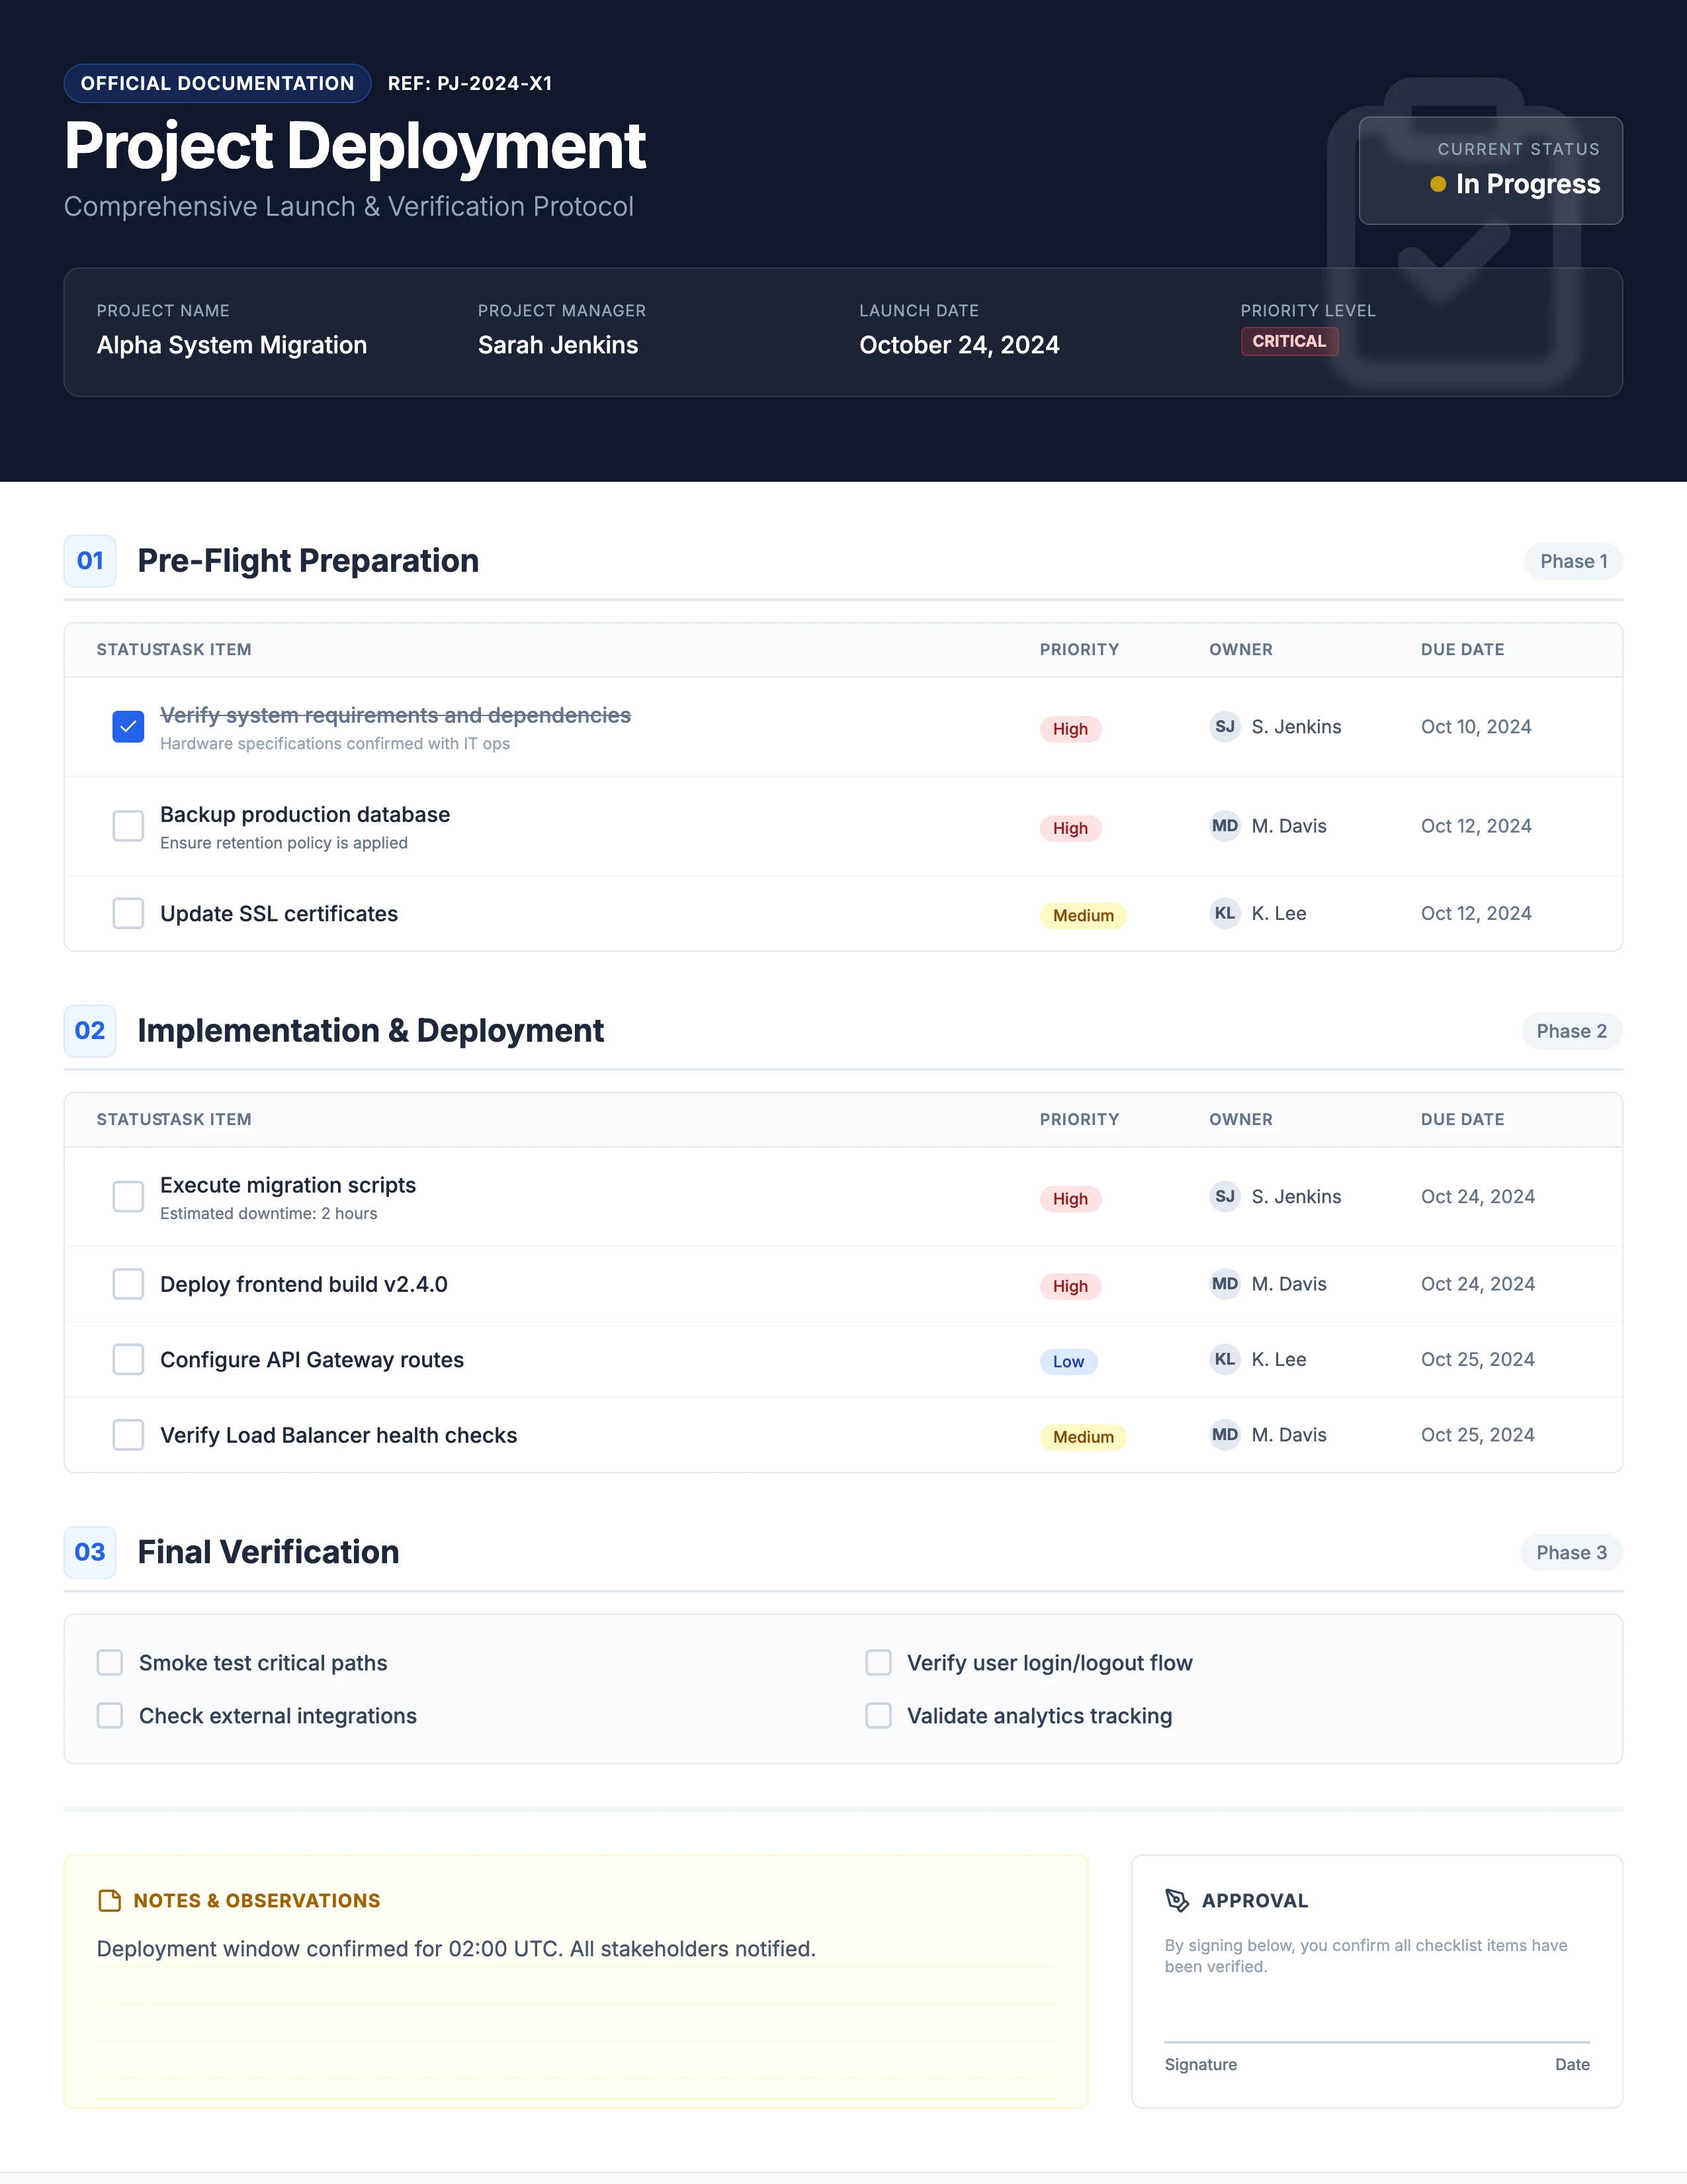Check the Backup production database checkbox
Image resolution: width=1687 pixels, height=2184 pixels.
(x=128, y=826)
